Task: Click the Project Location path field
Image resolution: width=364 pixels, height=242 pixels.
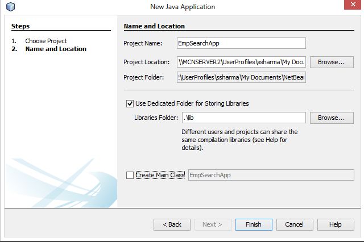Action: (x=241, y=62)
